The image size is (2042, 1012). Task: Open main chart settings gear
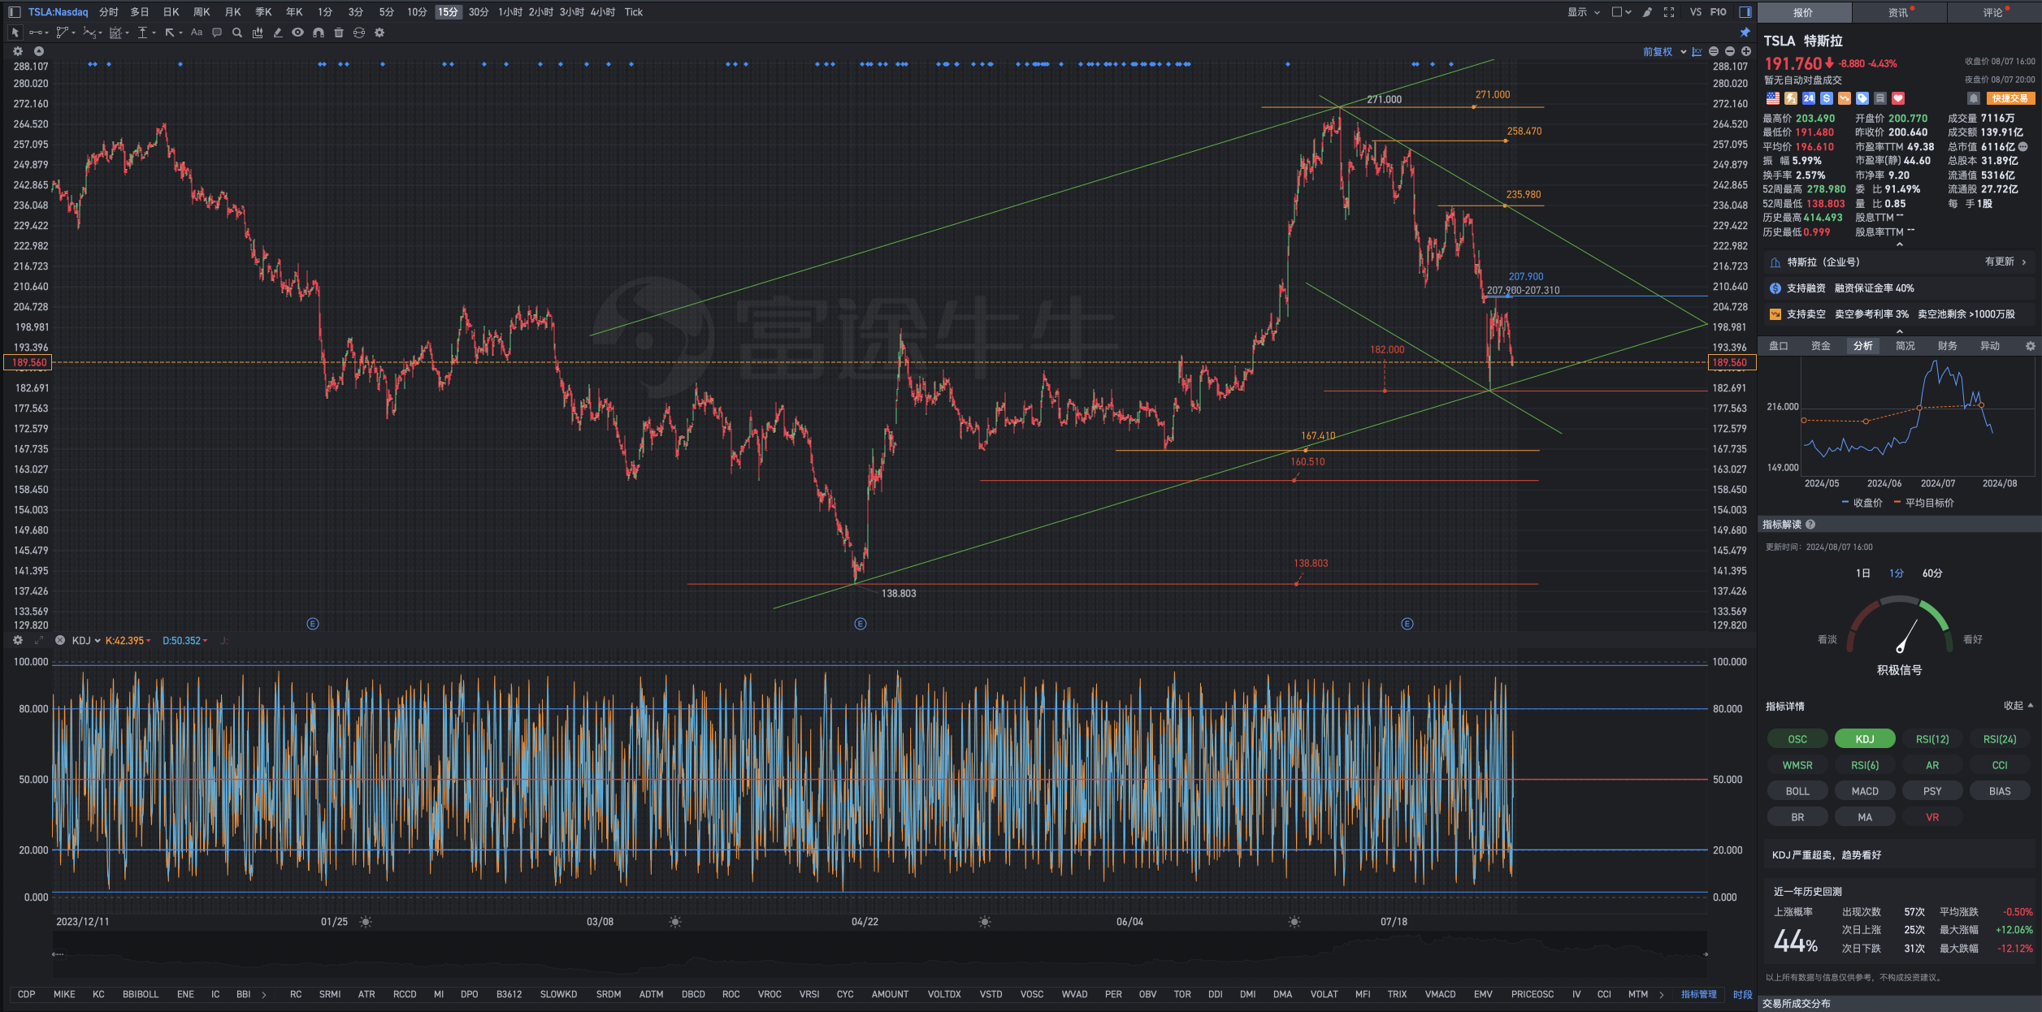pos(18,51)
